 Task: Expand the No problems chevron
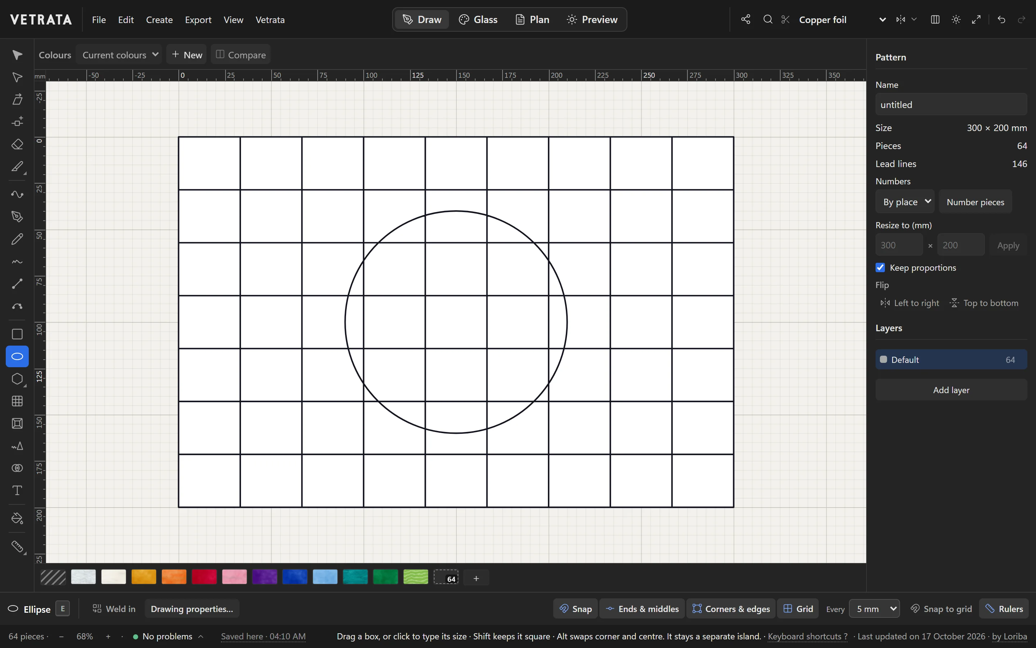(200, 636)
